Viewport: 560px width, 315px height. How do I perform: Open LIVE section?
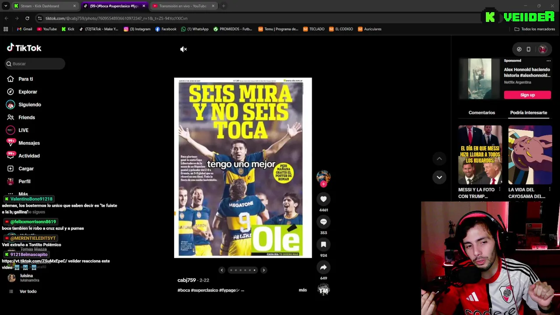click(23, 130)
